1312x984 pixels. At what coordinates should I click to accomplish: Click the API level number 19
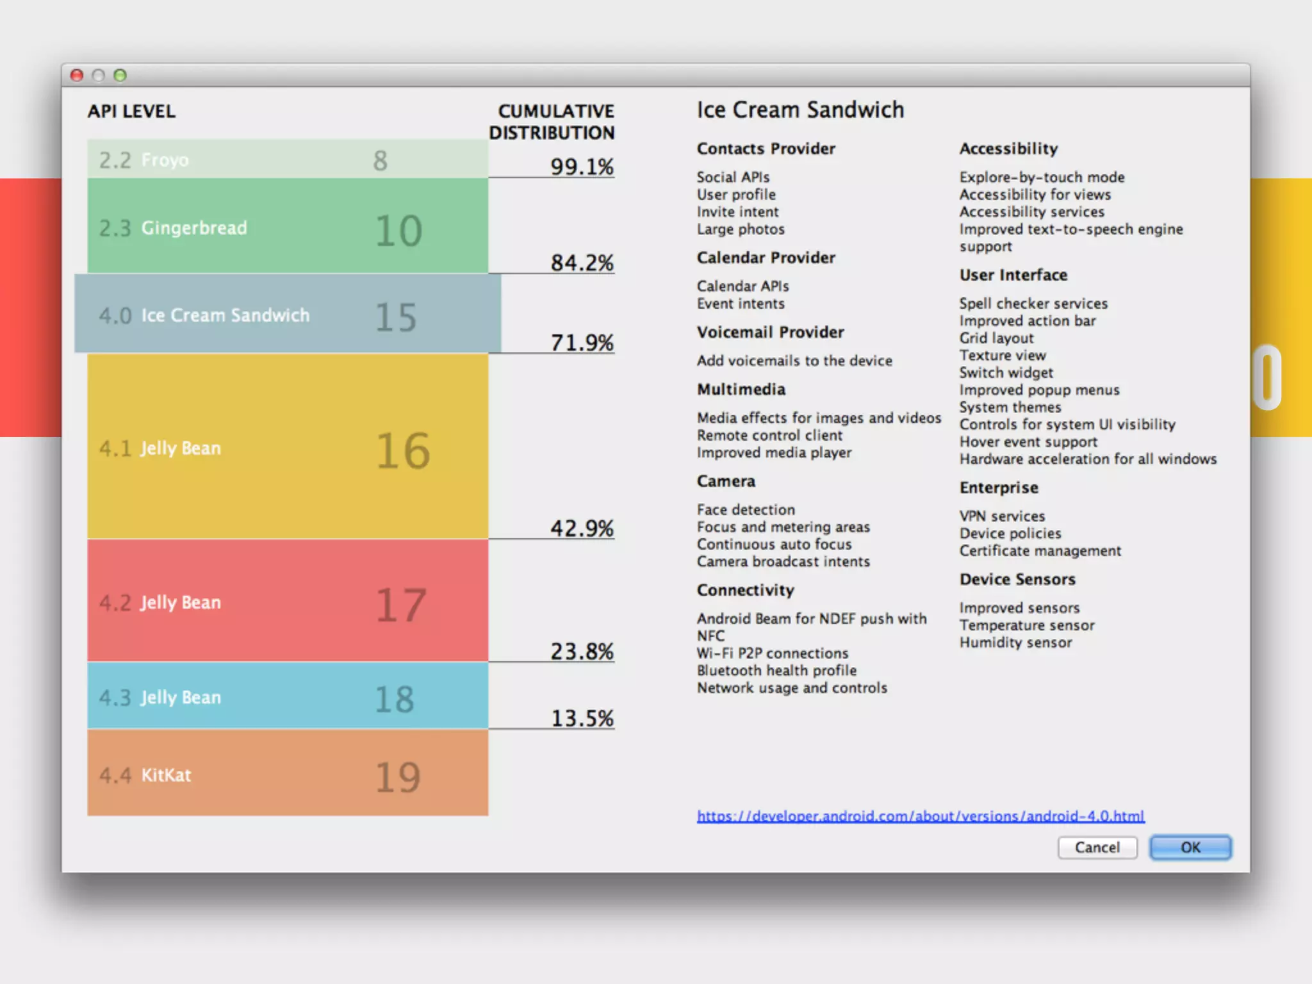(x=398, y=777)
